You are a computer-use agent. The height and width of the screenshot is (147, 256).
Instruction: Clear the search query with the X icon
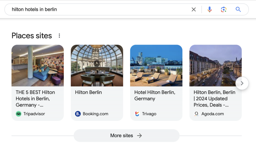pyautogui.click(x=194, y=10)
